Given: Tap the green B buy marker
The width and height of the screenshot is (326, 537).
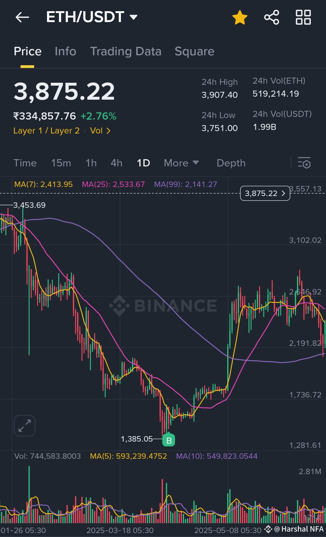Looking at the screenshot, I should [169, 440].
